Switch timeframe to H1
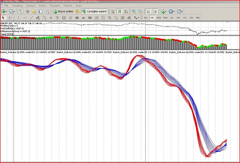240x163 pixels. tap(172, 18)
